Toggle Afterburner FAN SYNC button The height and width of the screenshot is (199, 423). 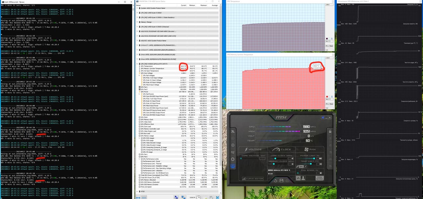[320, 178]
